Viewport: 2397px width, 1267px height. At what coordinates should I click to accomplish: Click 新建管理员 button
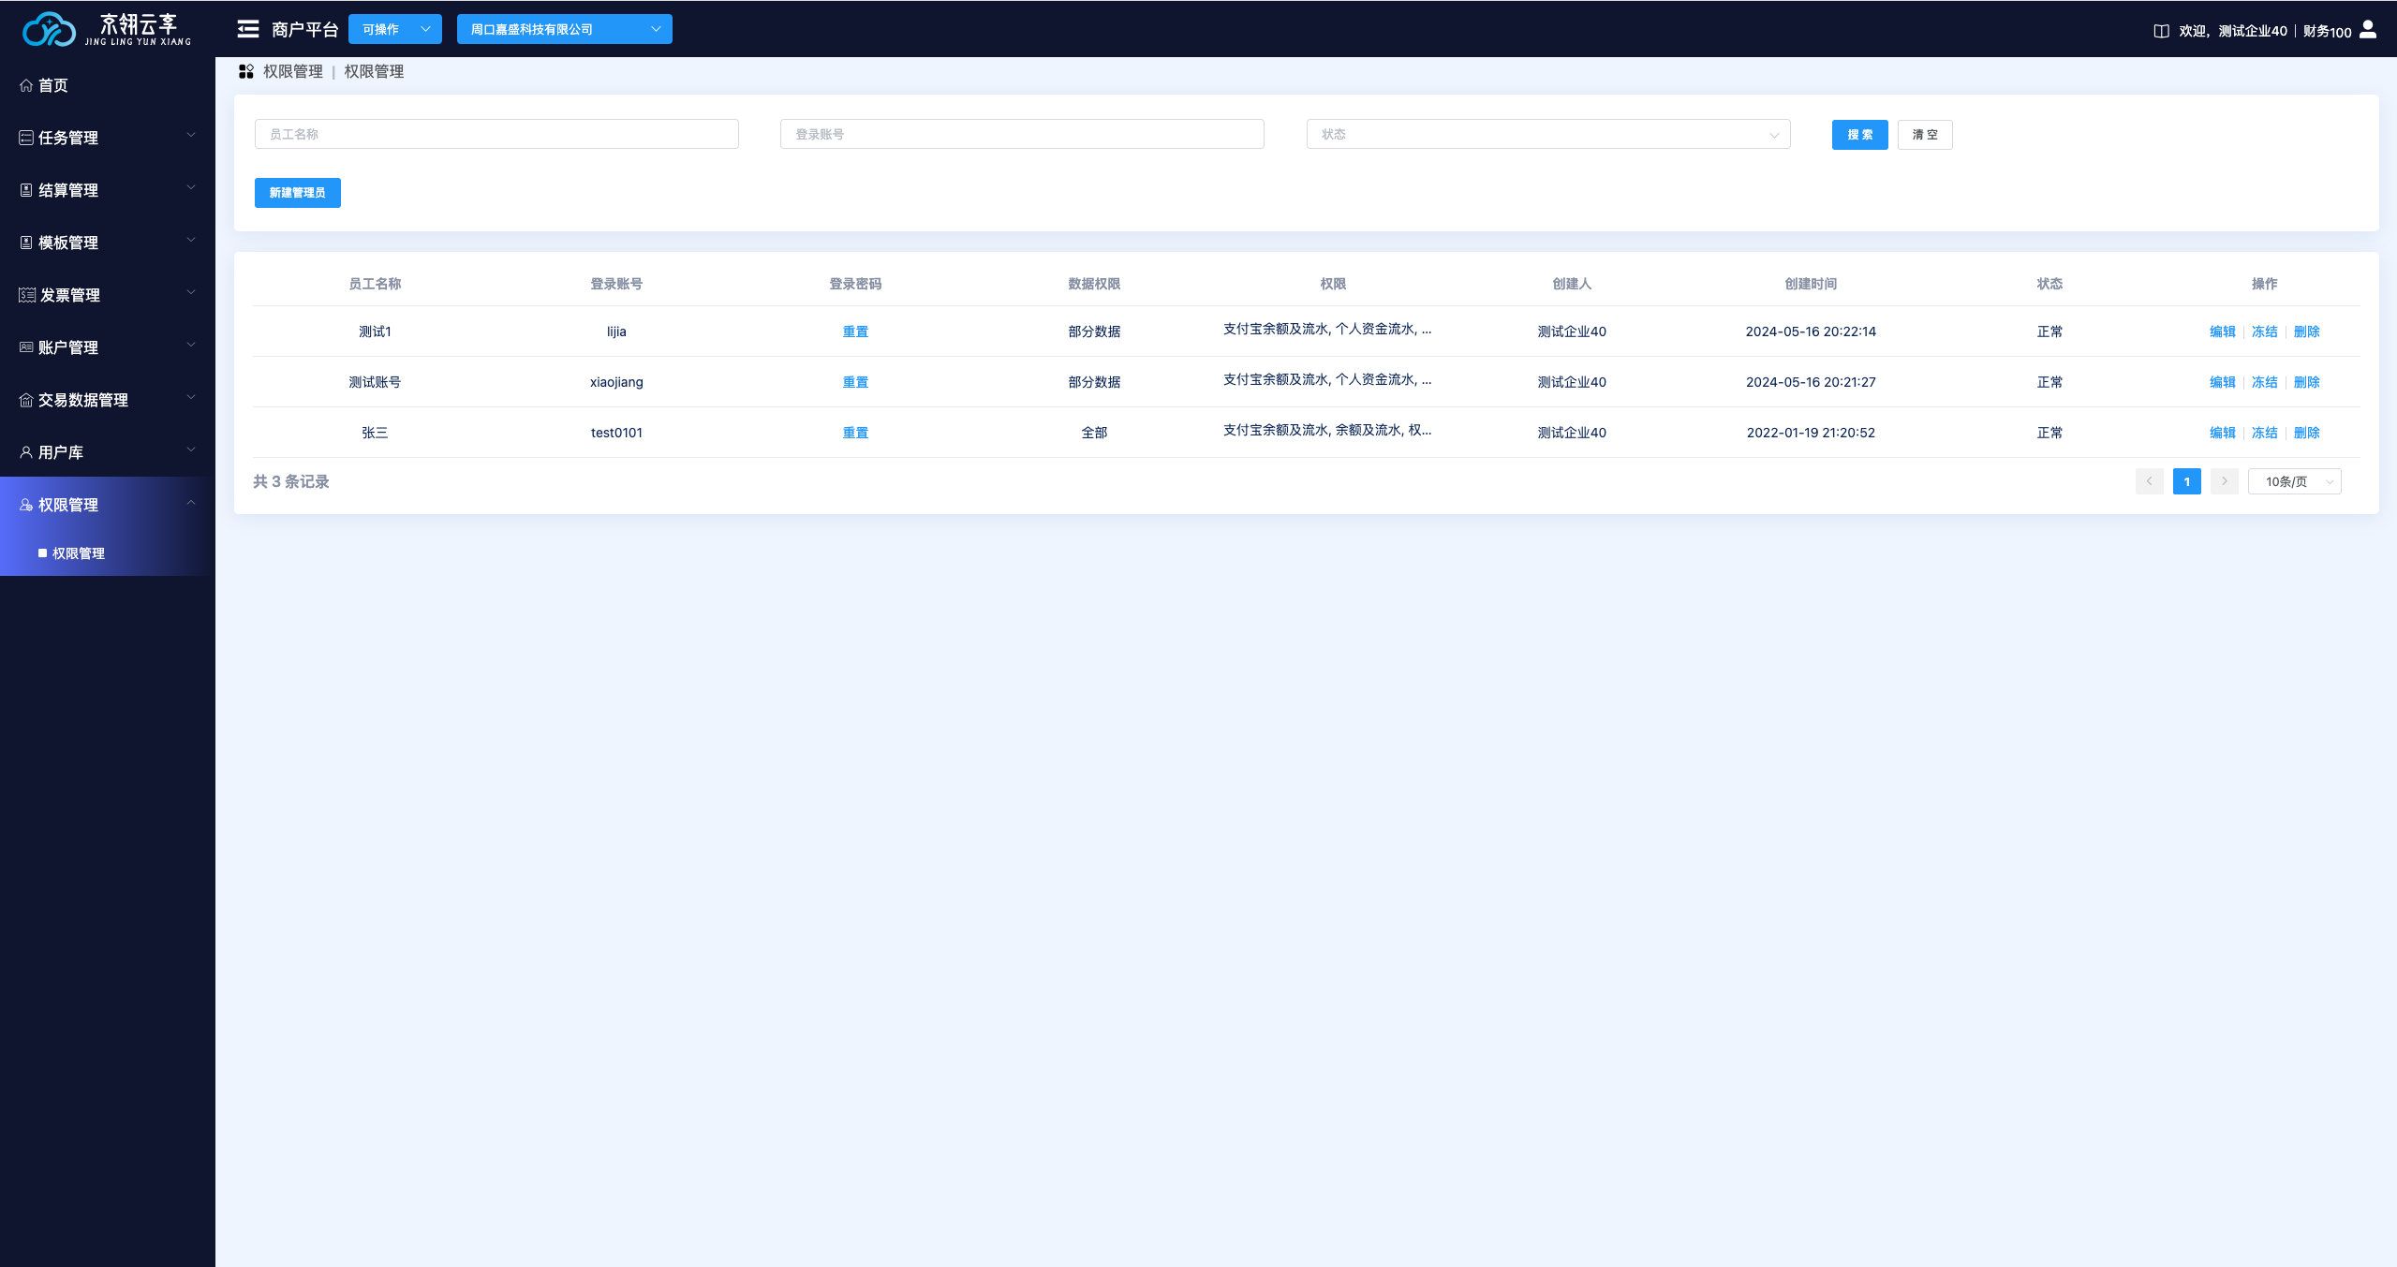click(x=298, y=193)
